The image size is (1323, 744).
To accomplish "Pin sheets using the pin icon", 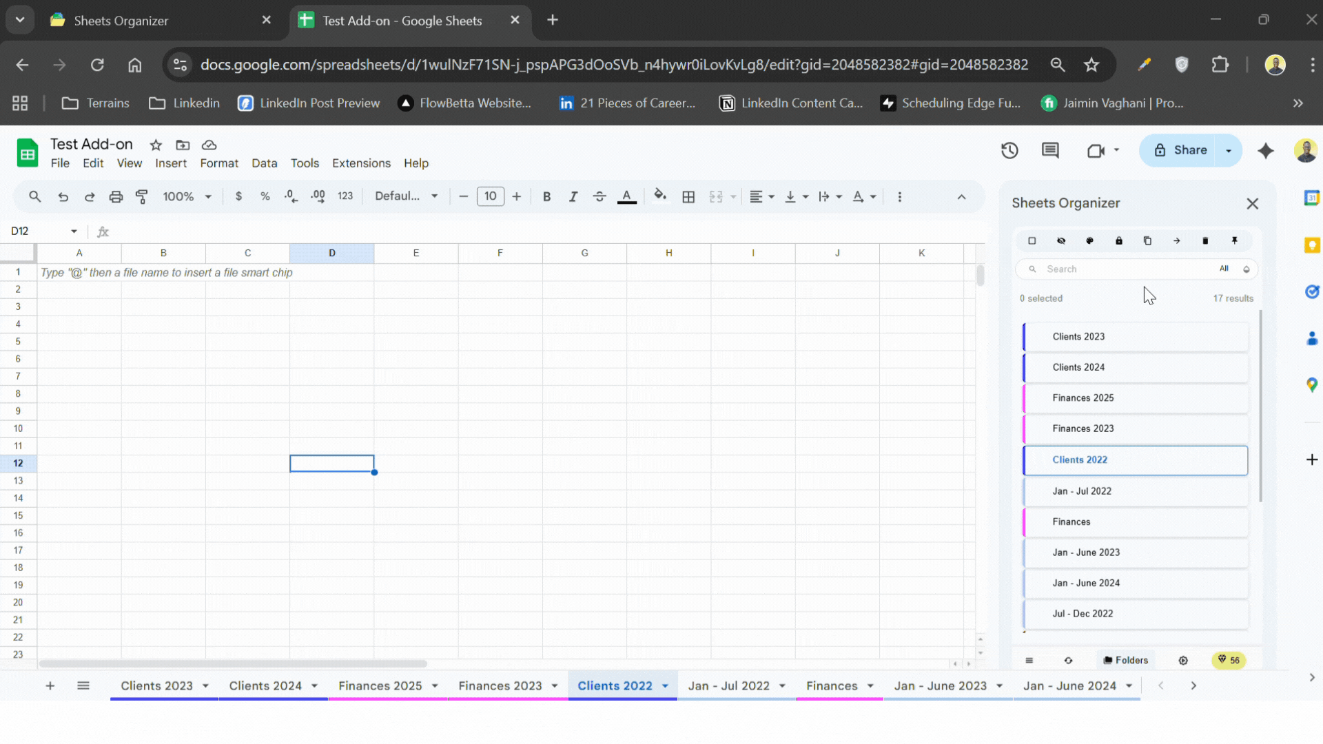I will point(1235,240).
